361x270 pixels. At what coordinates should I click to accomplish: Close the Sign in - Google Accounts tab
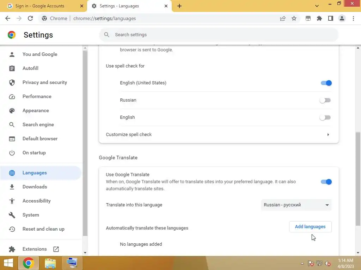point(81,6)
